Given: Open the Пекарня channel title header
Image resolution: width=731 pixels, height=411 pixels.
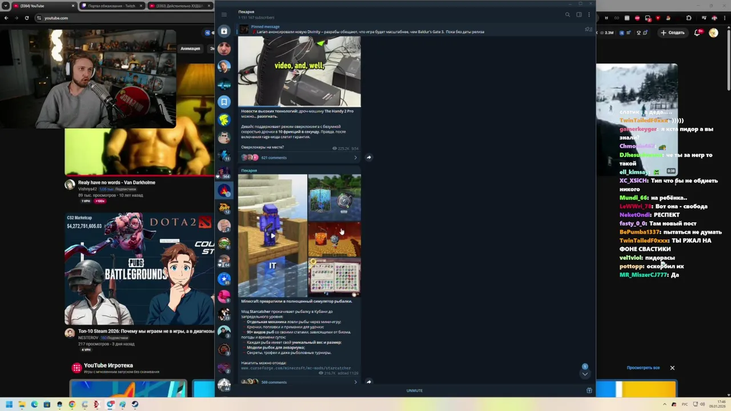Looking at the screenshot, I should pyautogui.click(x=246, y=11).
